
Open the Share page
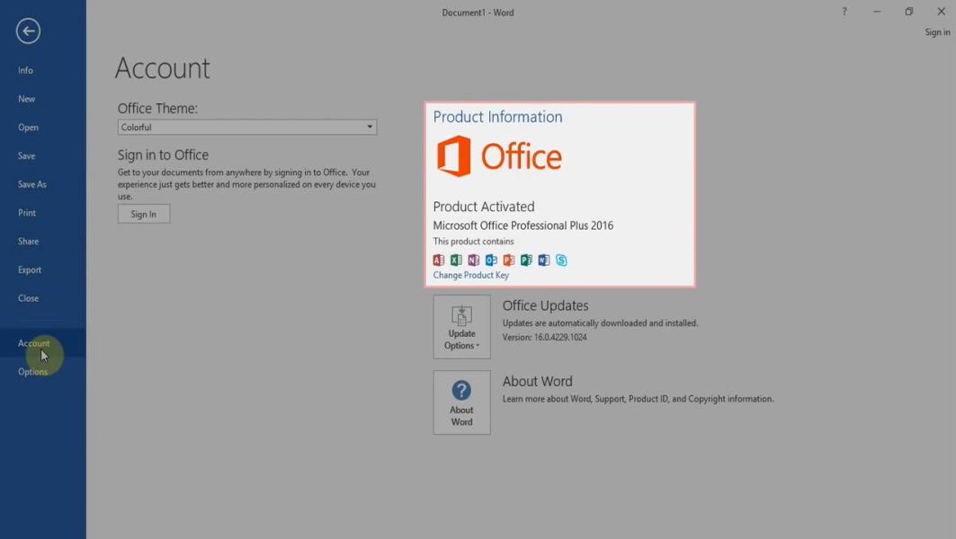tap(28, 241)
